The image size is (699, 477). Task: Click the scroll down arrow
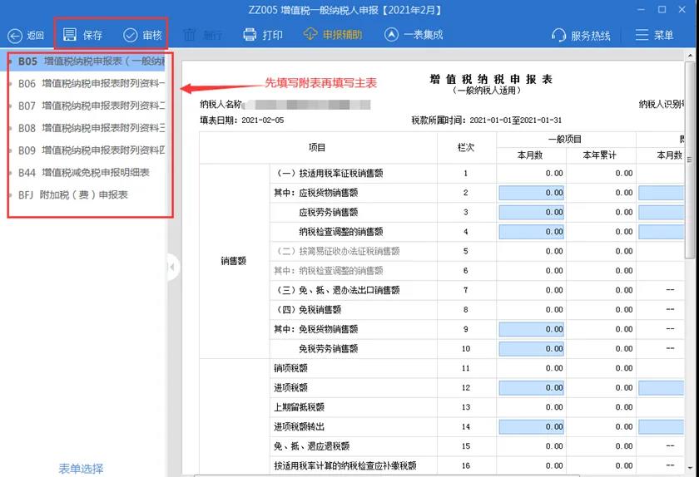pyautogui.click(x=690, y=468)
